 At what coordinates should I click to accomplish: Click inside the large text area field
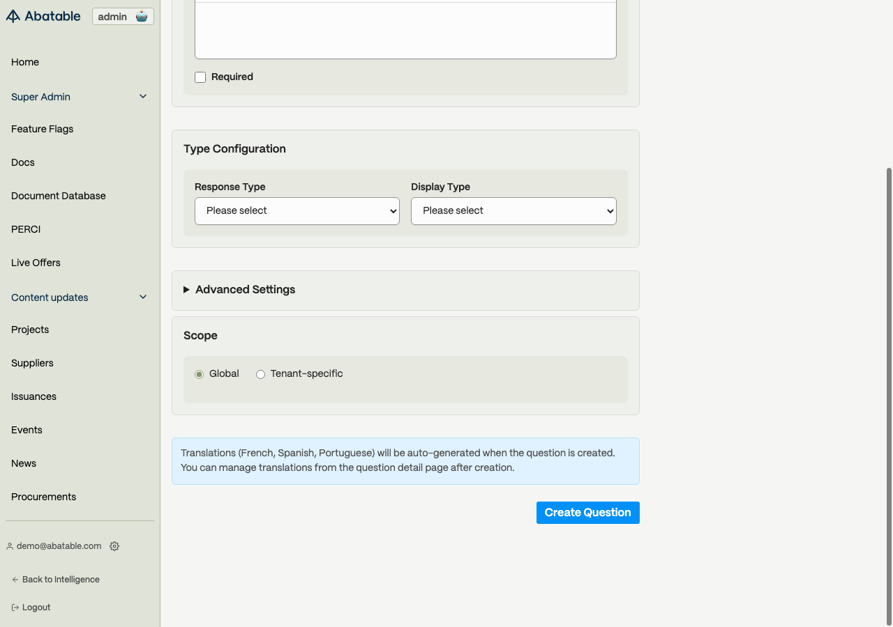pyautogui.click(x=405, y=31)
